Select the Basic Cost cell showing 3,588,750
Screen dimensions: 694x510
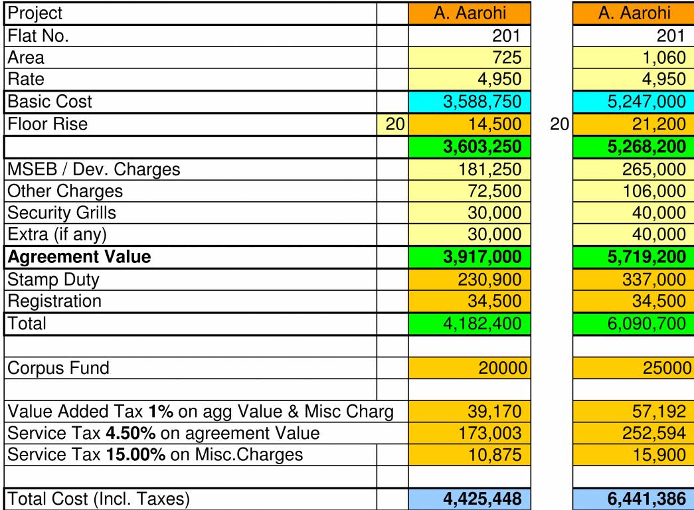[x=470, y=100]
